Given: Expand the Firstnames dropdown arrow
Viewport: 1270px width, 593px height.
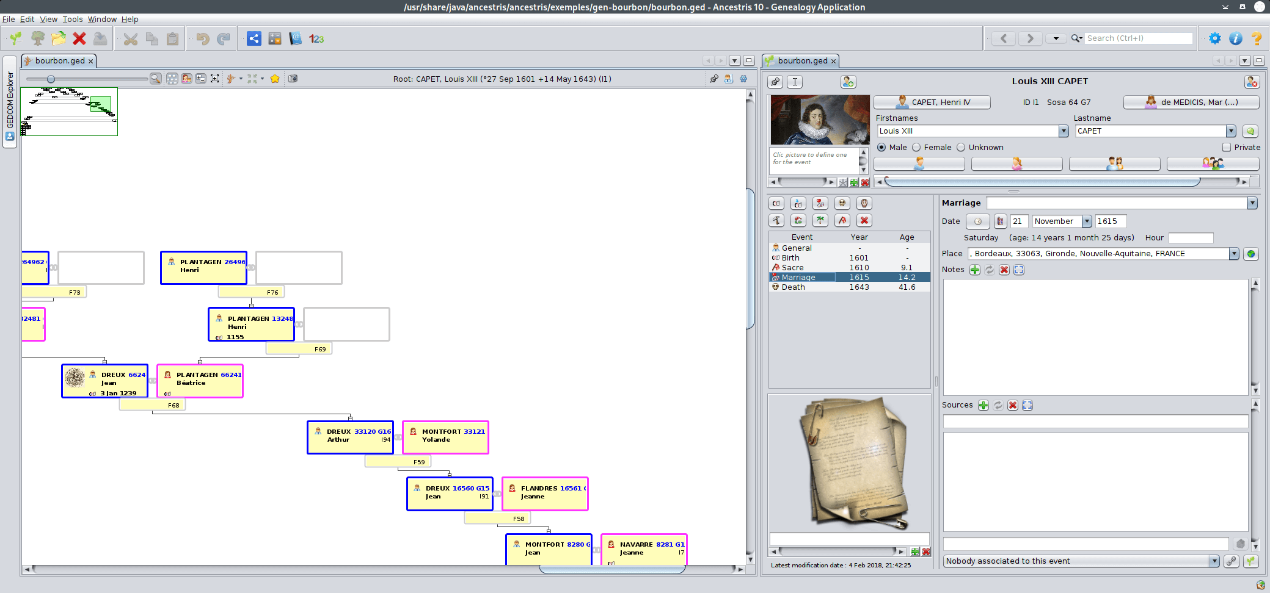Looking at the screenshot, I should [1064, 131].
